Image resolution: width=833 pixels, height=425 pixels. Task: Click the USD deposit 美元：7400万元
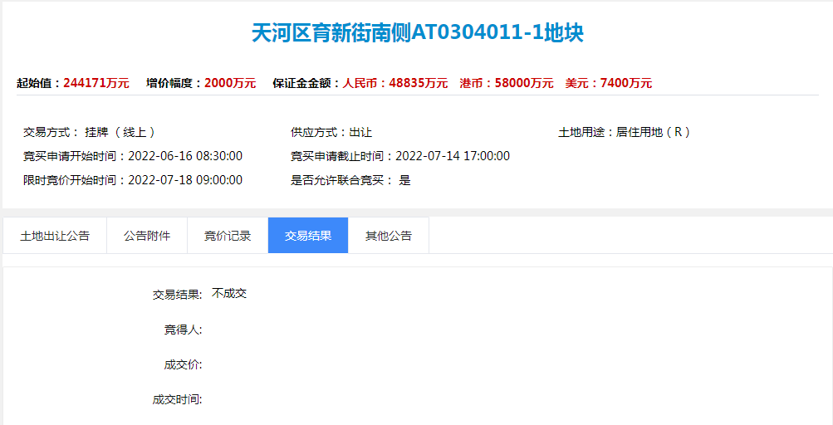pyautogui.click(x=609, y=83)
